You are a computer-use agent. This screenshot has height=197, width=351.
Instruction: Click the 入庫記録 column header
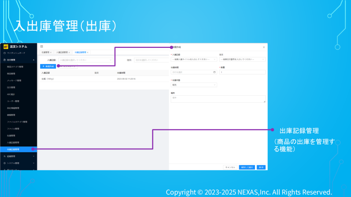tap(46, 73)
